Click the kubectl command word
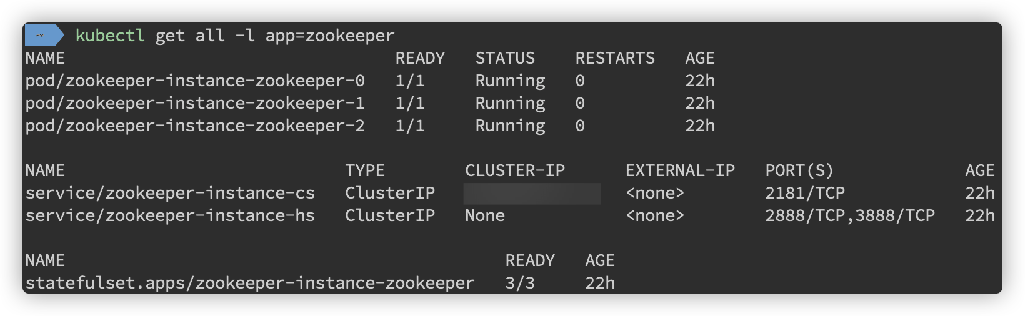 tap(110, 36)
